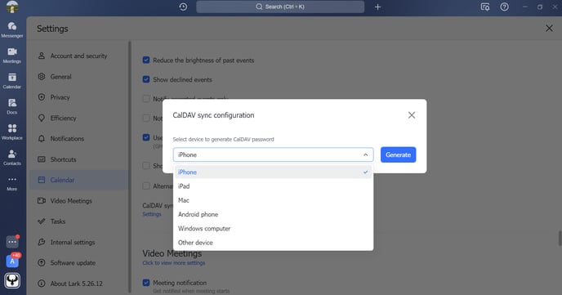Image resolution: width=562 pixels, height=295 pixels.
Task: Close the Settings panel
Action: pyautogui.click(x=549, y=29)
